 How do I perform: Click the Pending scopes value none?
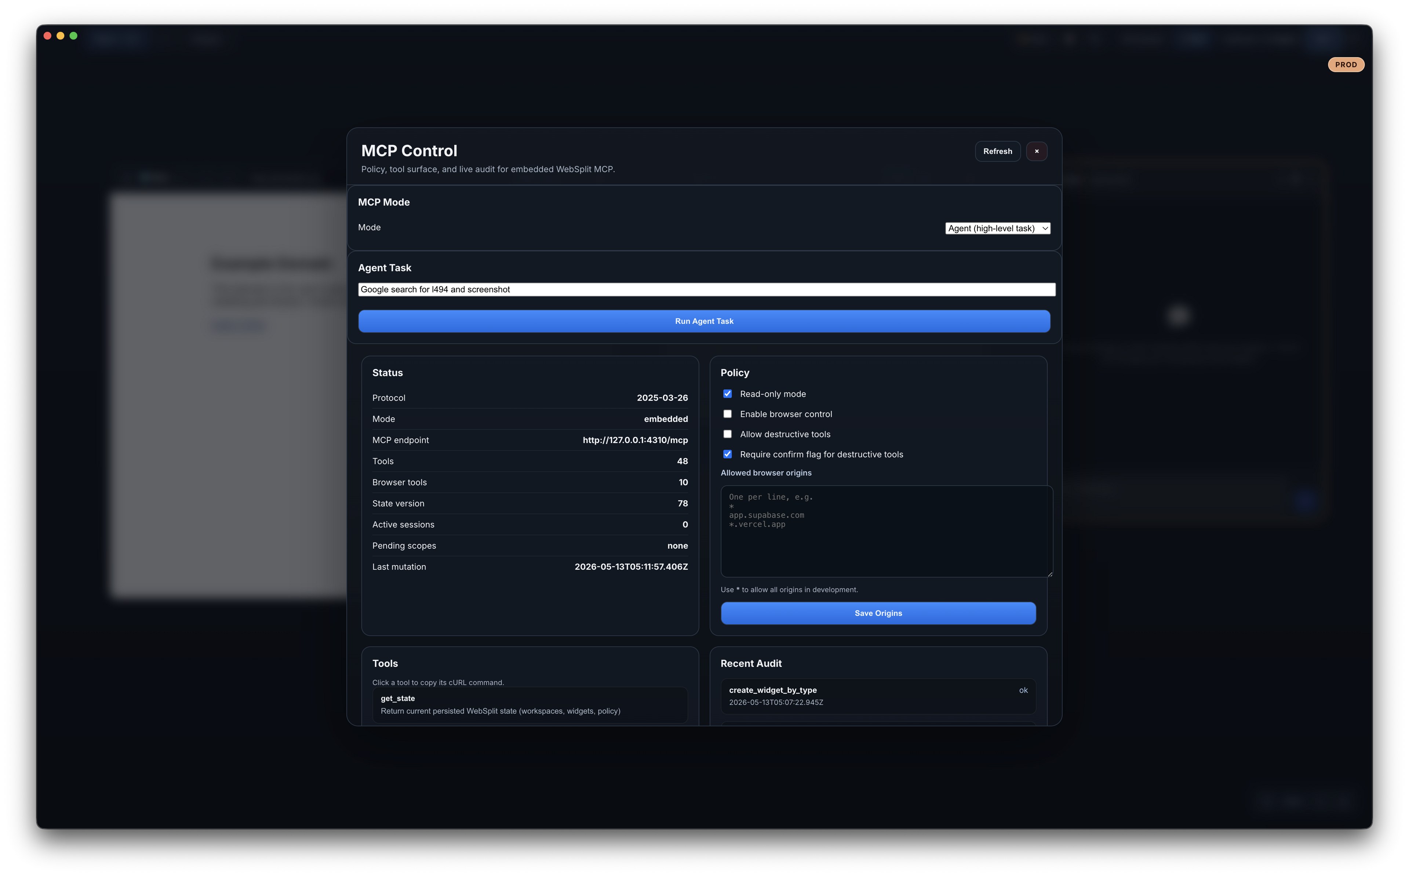pyautogui.click(x=677, y=546)
